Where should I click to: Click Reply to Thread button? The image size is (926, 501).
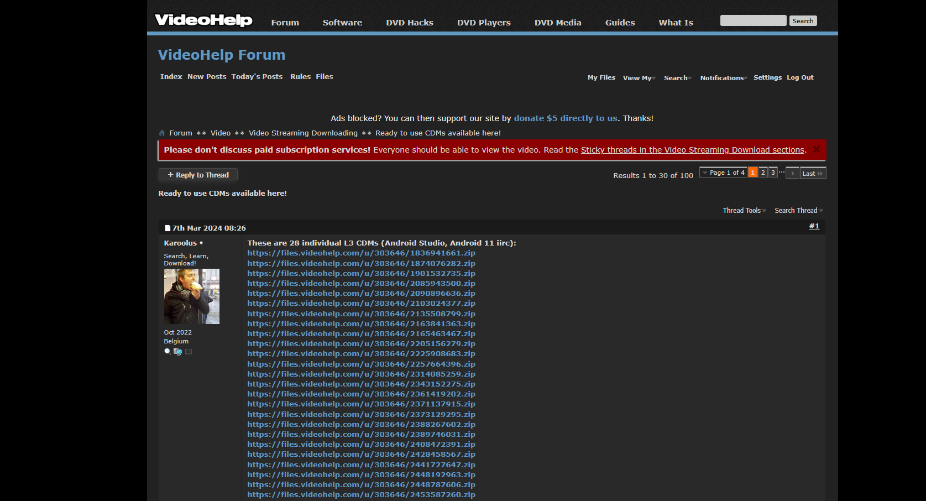point(198,175)
